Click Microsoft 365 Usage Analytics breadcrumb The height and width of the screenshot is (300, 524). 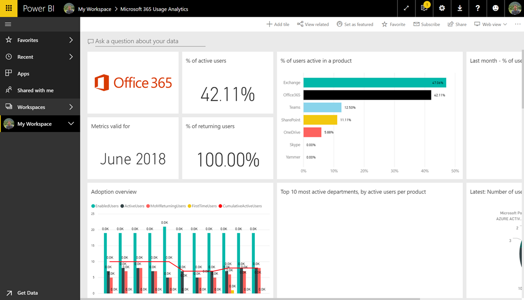pos(154,9)
